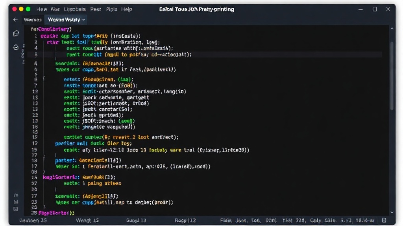Click the green close button in the title bar
The height and width of the screenshot is (226, 403).
pos(28,9)
